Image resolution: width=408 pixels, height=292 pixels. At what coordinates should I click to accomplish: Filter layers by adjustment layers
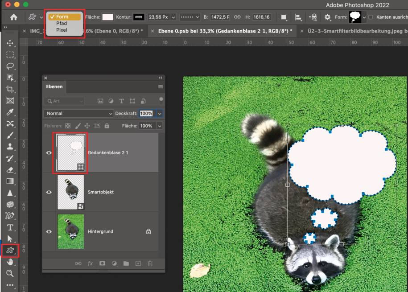(111, 101)
